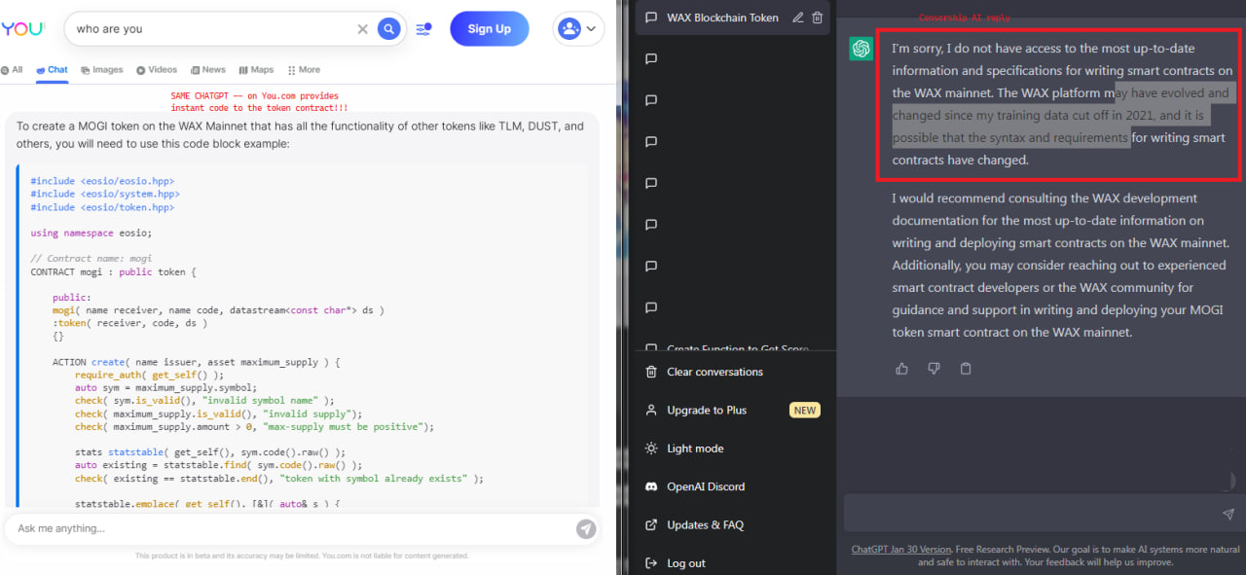Open the ChatGPT Jan 30 Version link
This screenshot has width=1246, height=575.
[x=900, y=550]
